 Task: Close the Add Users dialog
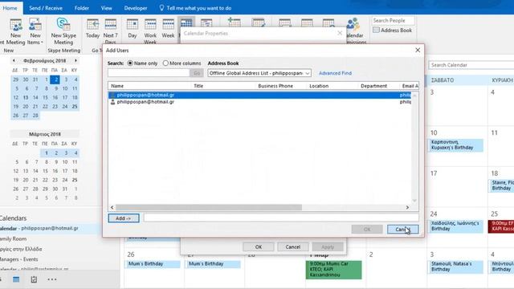418,50
